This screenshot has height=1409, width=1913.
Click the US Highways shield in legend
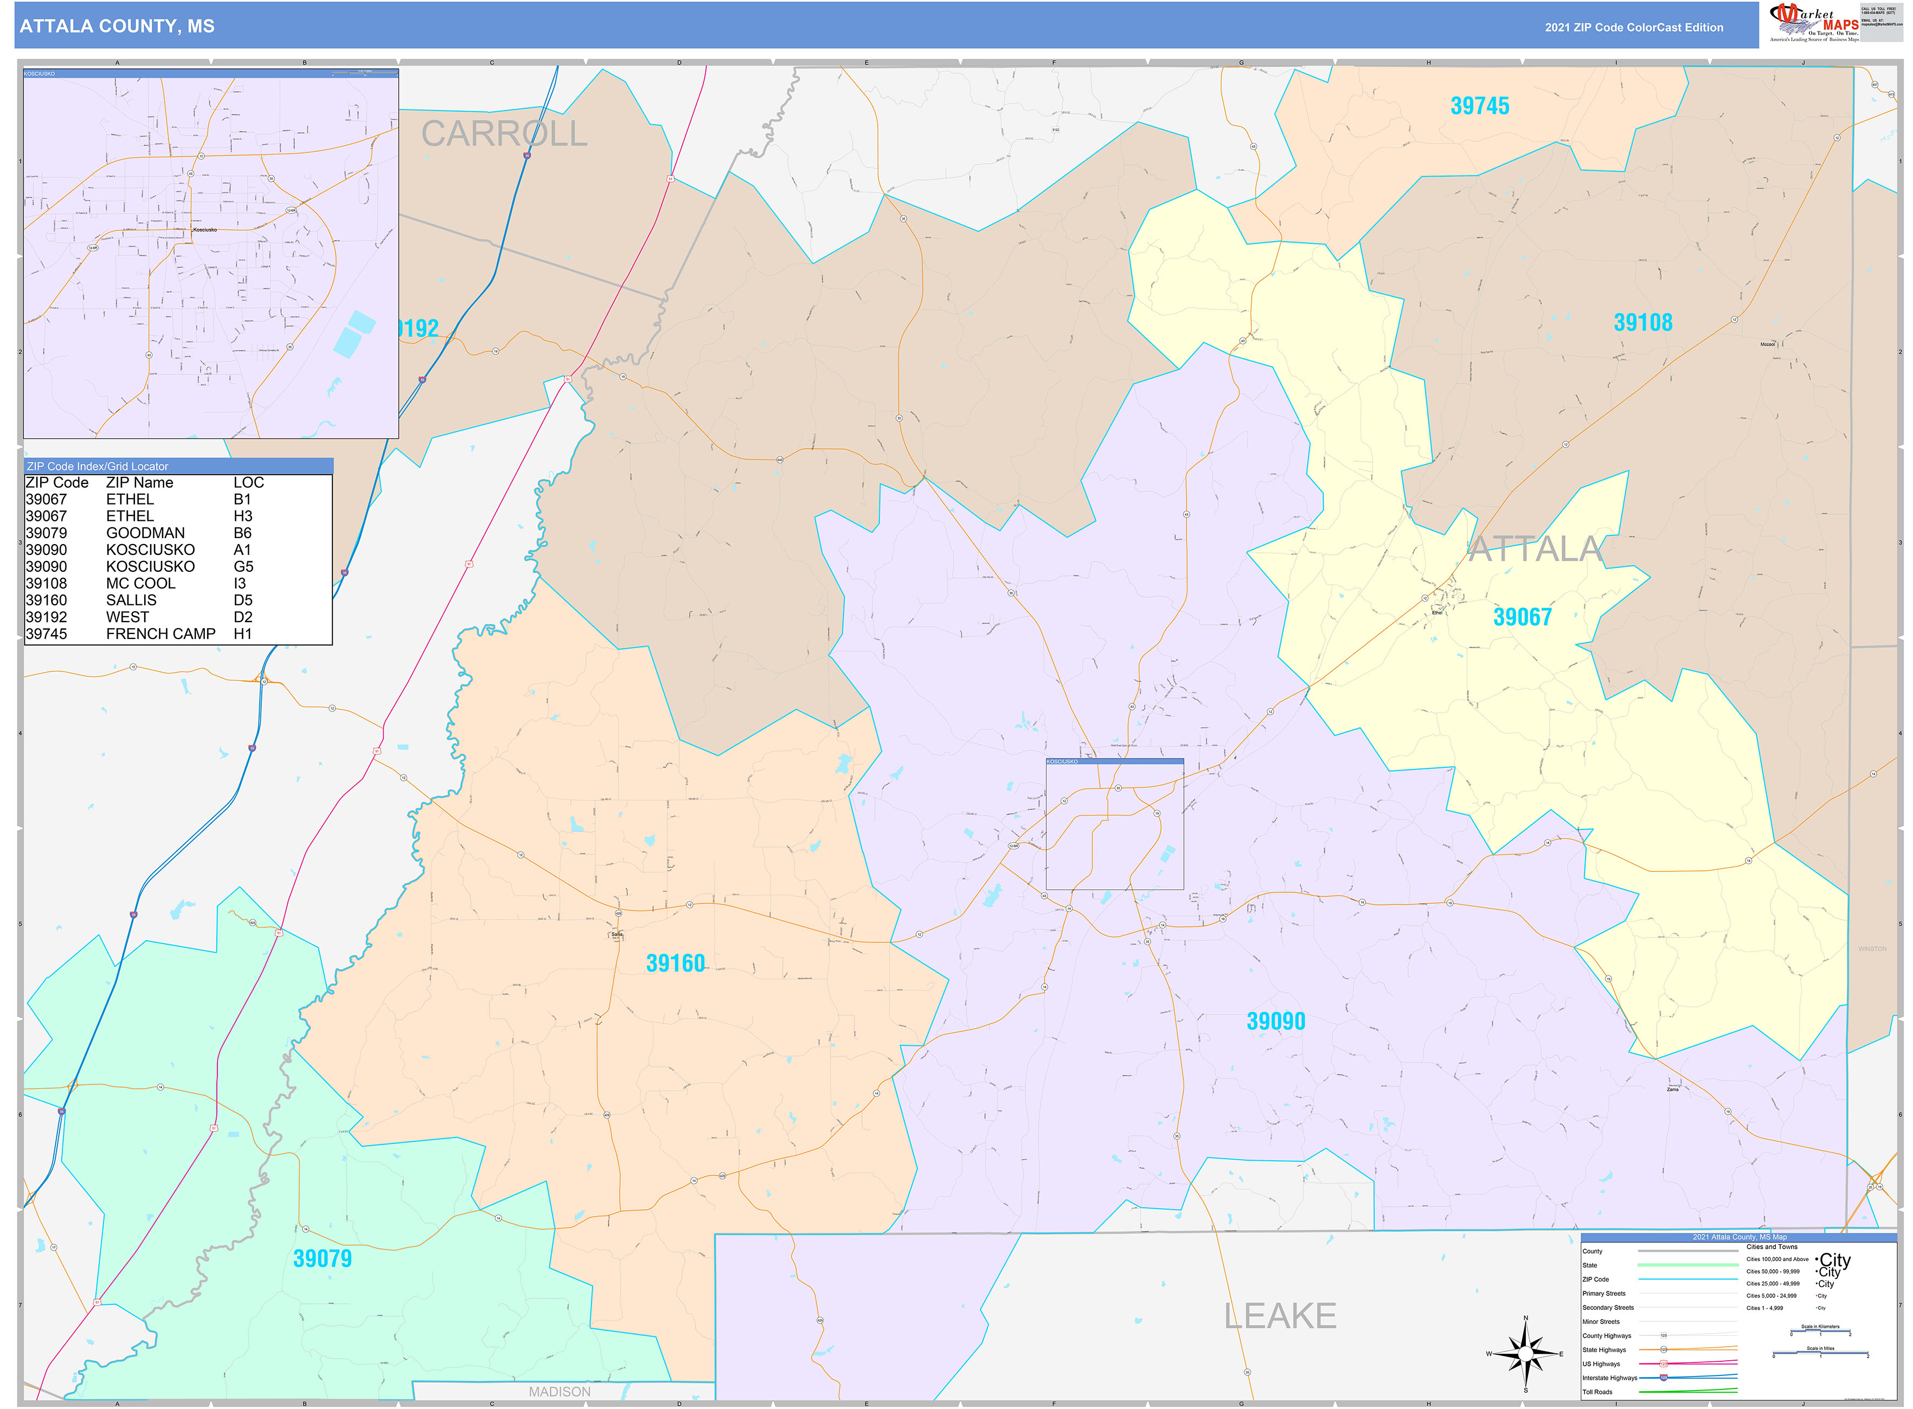(1664, 1364)
